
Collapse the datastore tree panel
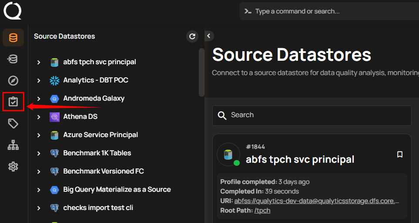click(x=209, y=36)
